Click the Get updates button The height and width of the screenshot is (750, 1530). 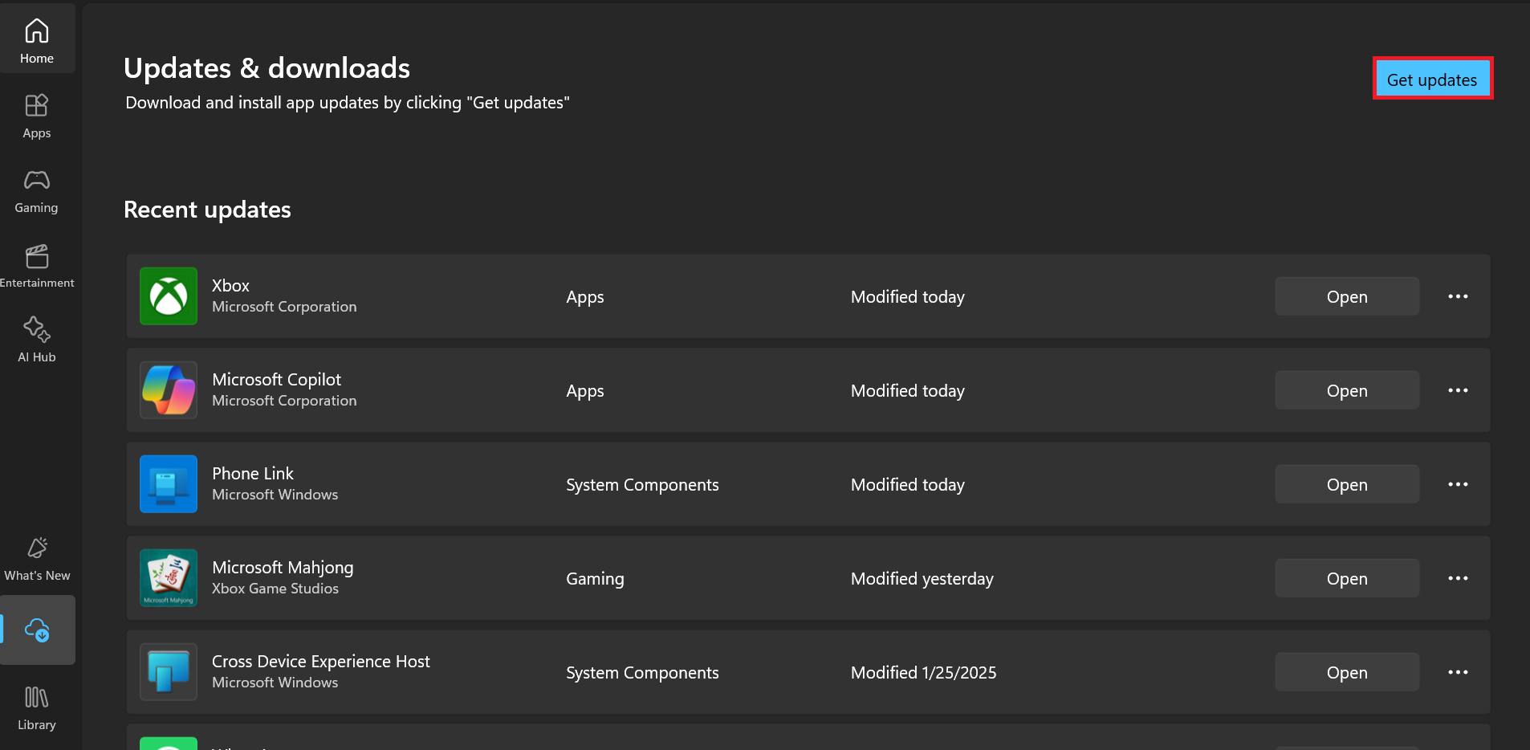coord(1432,79)
